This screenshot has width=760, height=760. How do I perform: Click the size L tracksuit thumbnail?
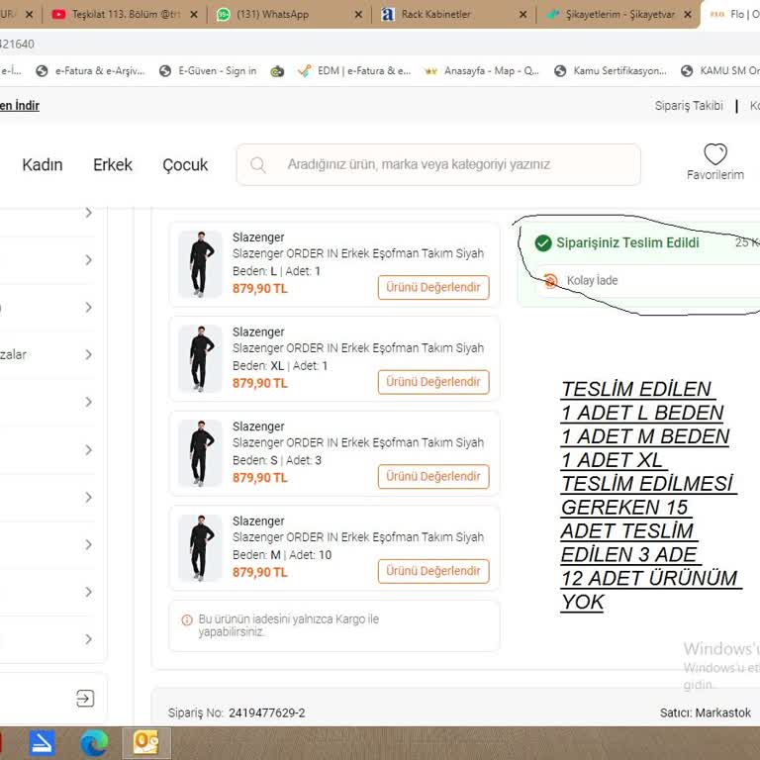(200, 264)
